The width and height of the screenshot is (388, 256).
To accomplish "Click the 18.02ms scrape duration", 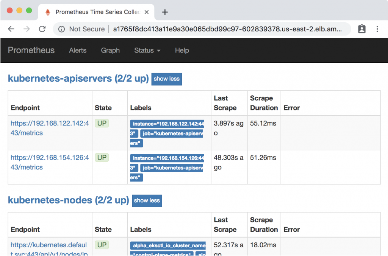I will tap(263, 245).
